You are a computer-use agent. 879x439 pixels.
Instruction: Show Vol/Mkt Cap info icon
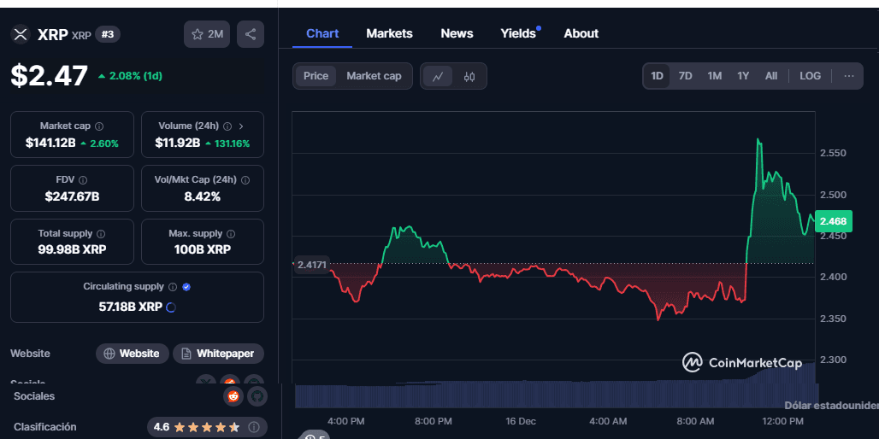(245, 180)
